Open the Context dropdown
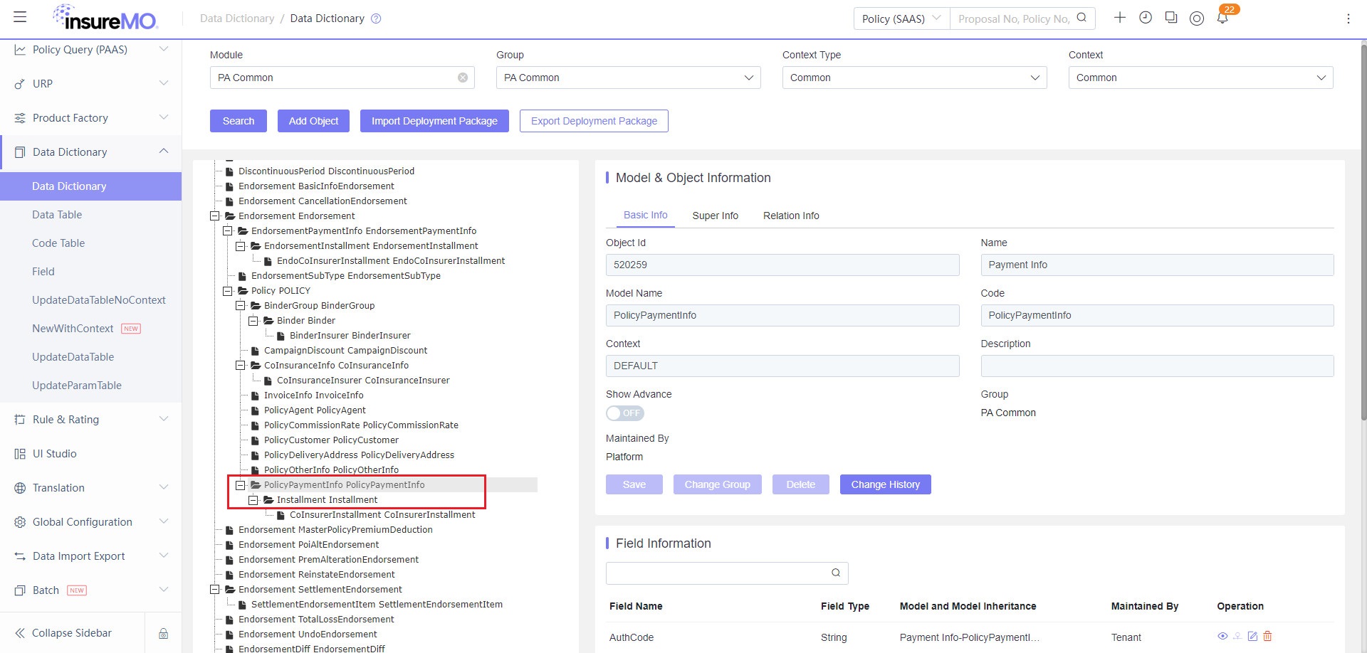 [1200, 78]
